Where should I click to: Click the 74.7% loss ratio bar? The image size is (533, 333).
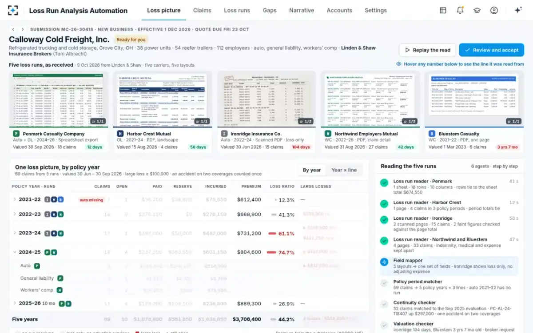(x=271, y=252)
